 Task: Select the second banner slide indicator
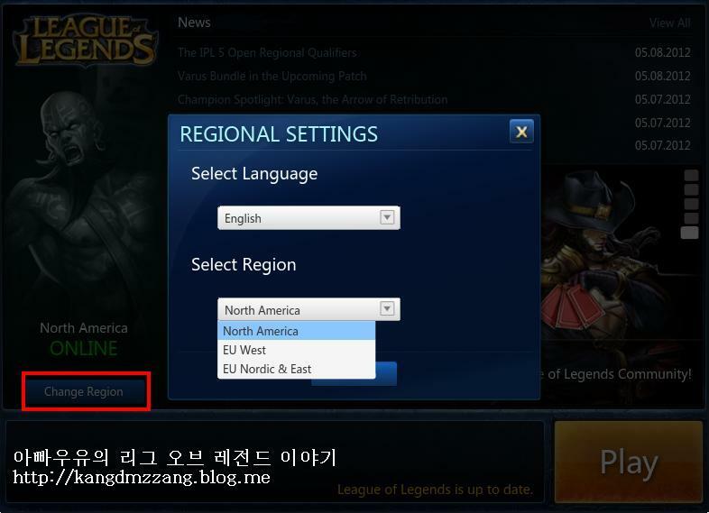[690, 189]
